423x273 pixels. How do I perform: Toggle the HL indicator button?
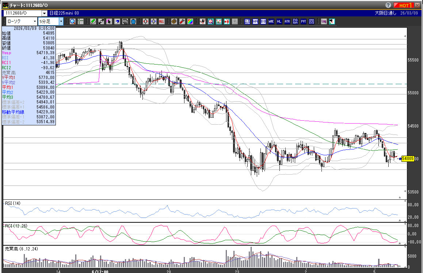279,22
